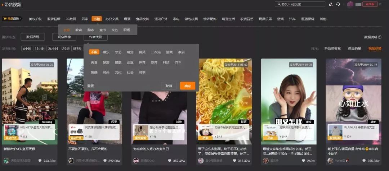
Task: Select 近7天 publish time filter
Action: [x=77, y=48]
